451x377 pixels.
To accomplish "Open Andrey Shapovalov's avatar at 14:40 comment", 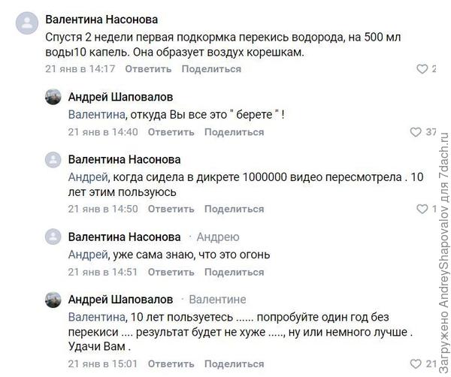I will point(53,98).
